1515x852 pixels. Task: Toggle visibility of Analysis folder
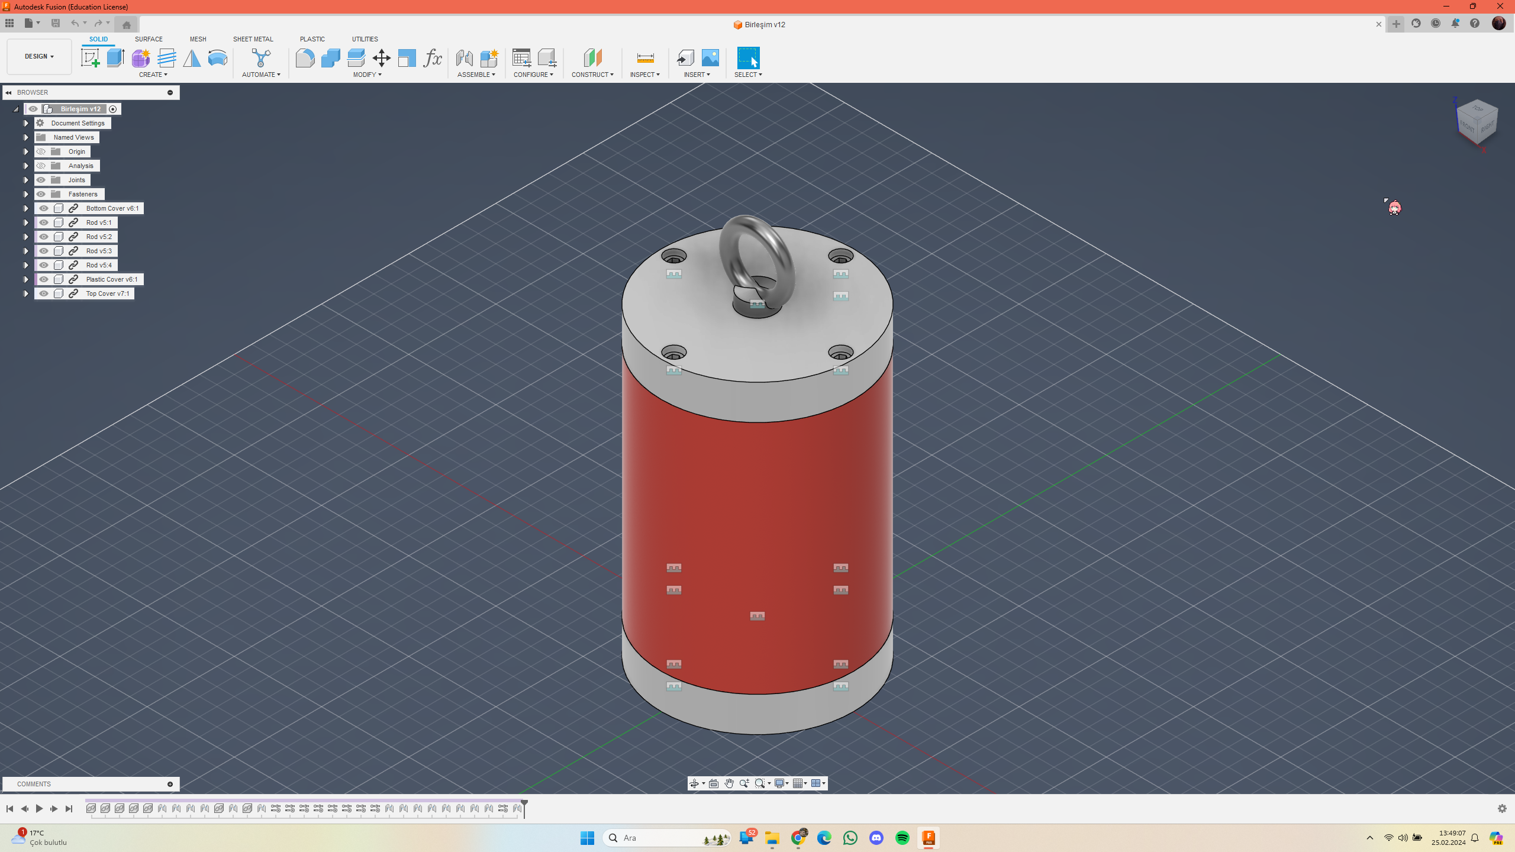41,166
